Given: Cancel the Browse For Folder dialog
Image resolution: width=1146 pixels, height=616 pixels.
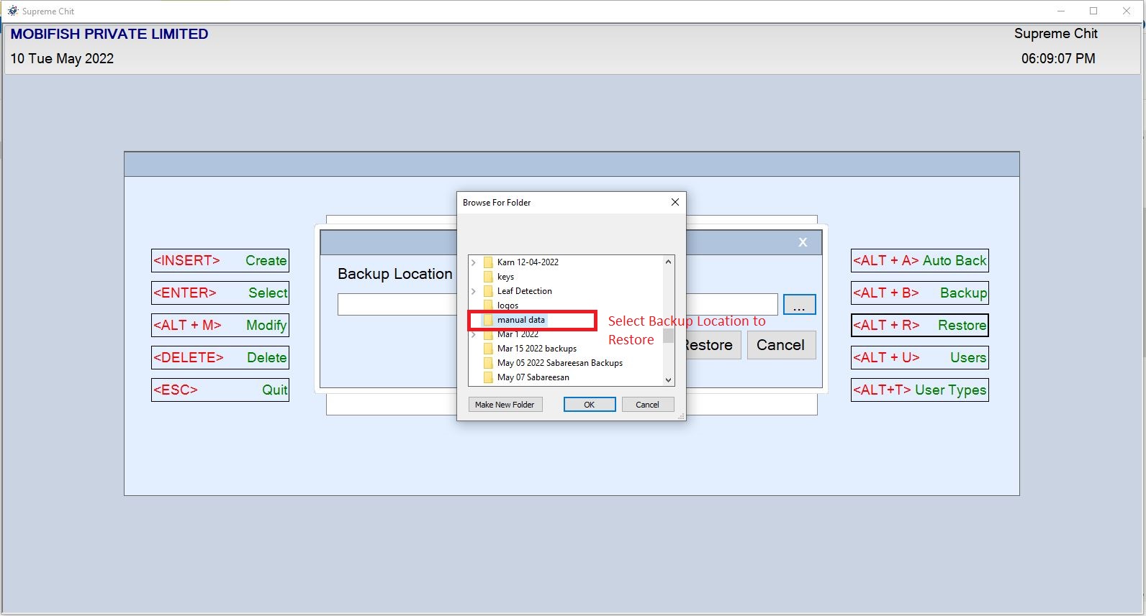Looking at the screenshot, I should (x=648, y=405).
